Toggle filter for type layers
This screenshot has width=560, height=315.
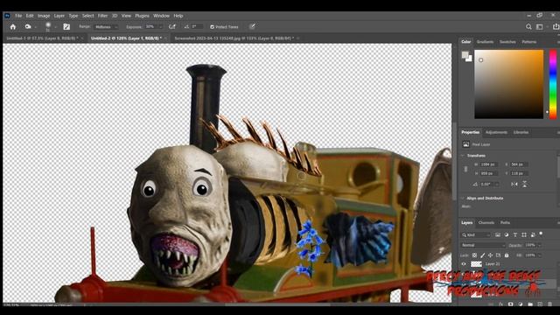pos(515,235)
